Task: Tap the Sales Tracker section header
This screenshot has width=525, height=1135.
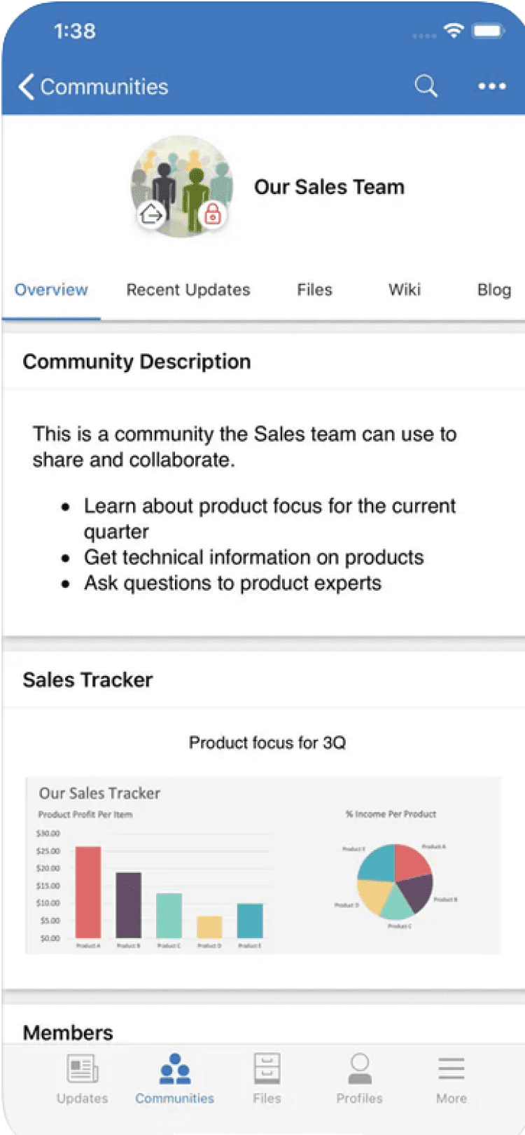Action: pyautogui.click(x=87, y=680)
